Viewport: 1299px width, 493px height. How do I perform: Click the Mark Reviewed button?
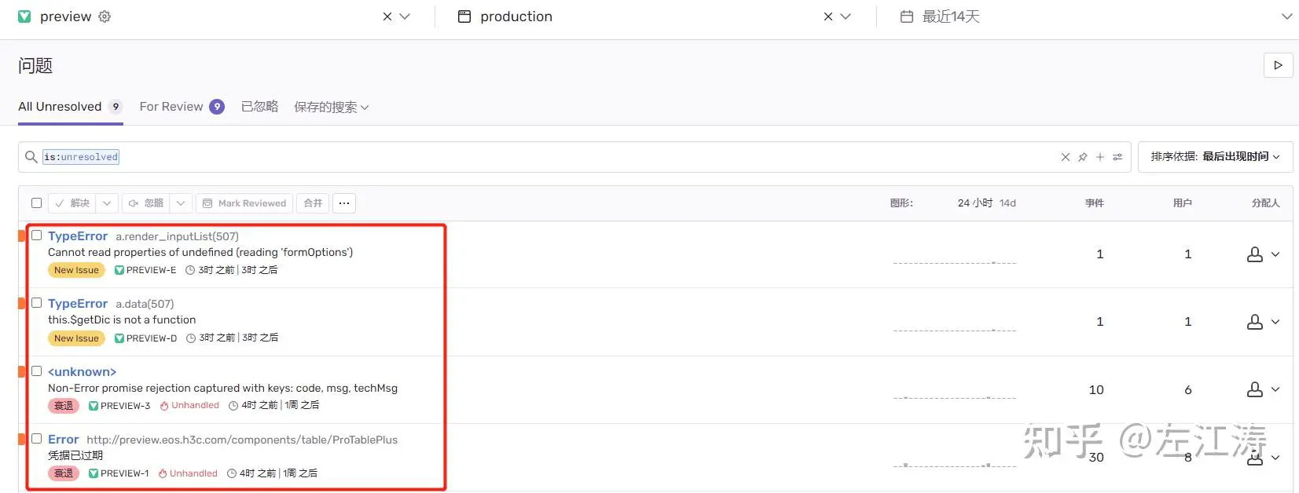coord(244,203)
